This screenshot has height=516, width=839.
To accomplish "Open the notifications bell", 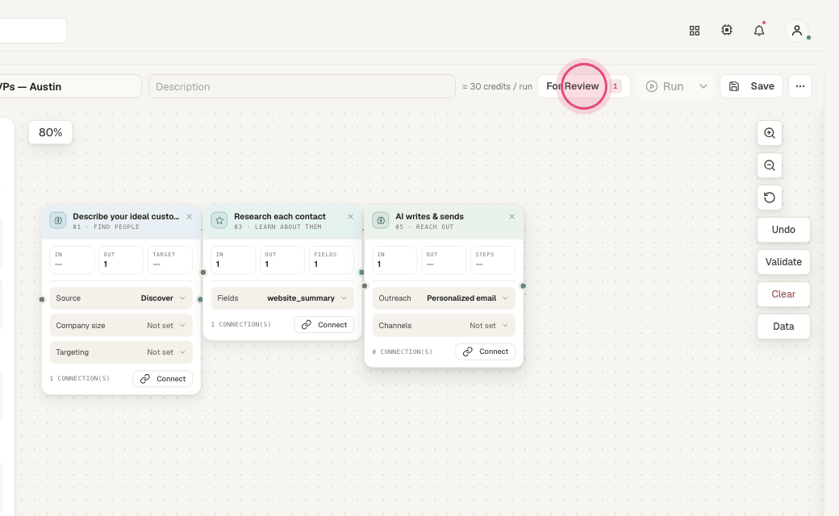I will (759, 31).
